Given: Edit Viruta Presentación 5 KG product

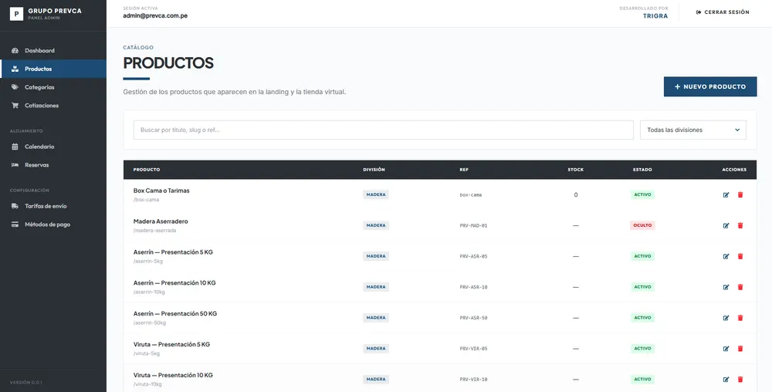Looking at the screenshot, I should (726, 349).
